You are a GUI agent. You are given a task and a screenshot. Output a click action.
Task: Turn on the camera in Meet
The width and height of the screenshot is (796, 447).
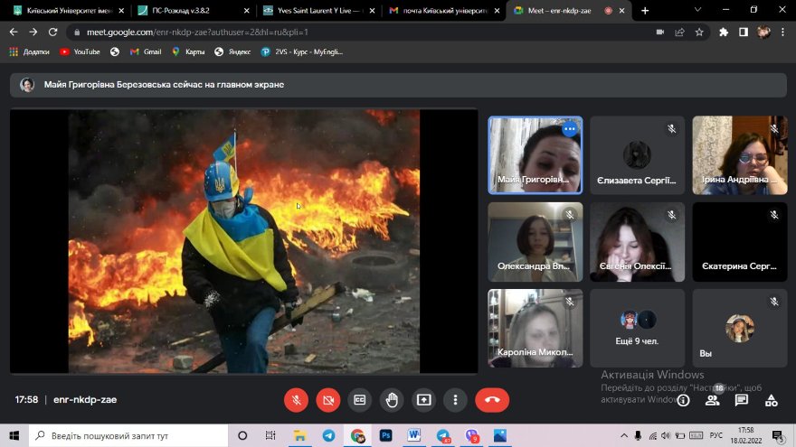point(327,399)
